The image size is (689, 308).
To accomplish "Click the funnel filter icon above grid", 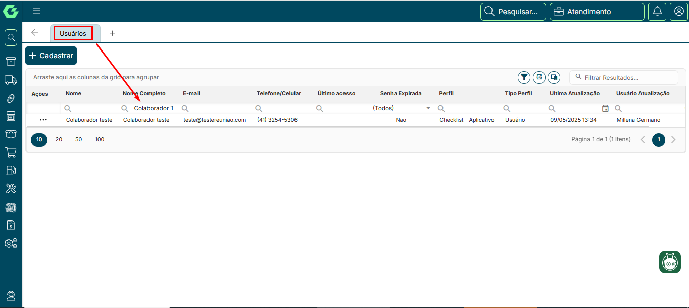I will [x=524, y=77].
